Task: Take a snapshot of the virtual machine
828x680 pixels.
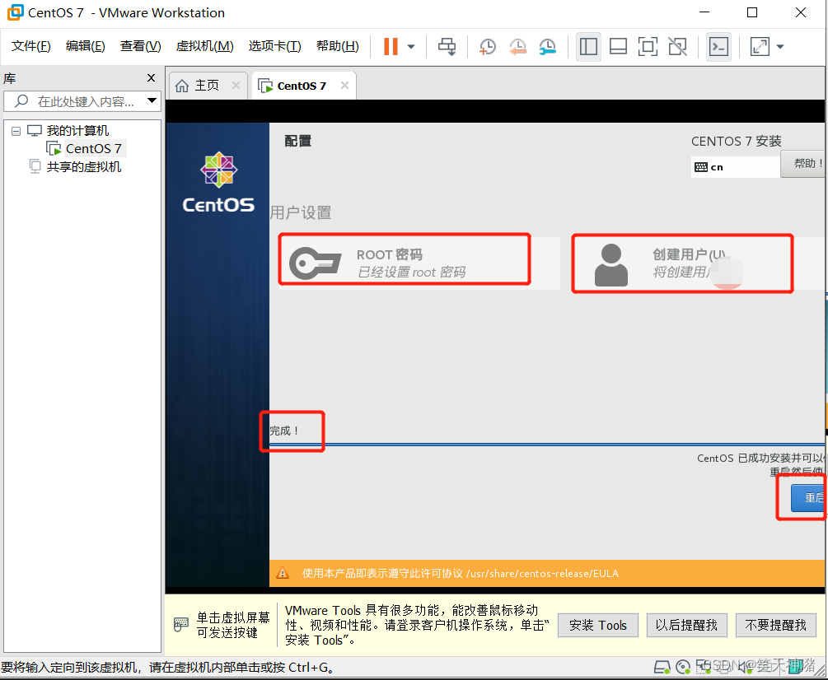Action: pyautogui.click(x=488, y=46)
